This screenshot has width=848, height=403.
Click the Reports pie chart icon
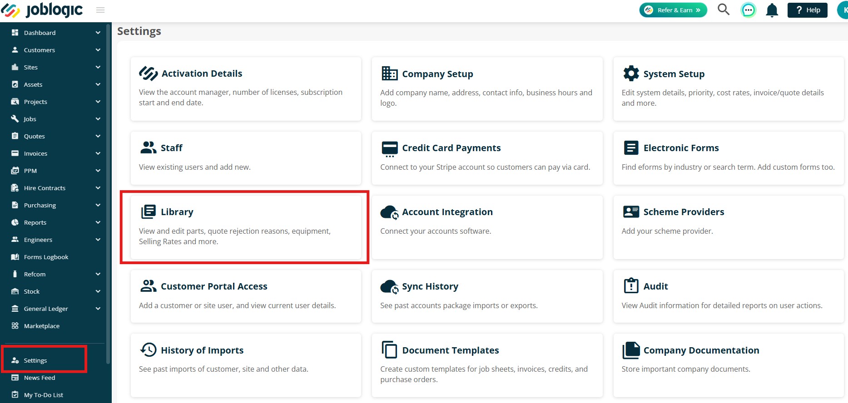coord(15,222)
